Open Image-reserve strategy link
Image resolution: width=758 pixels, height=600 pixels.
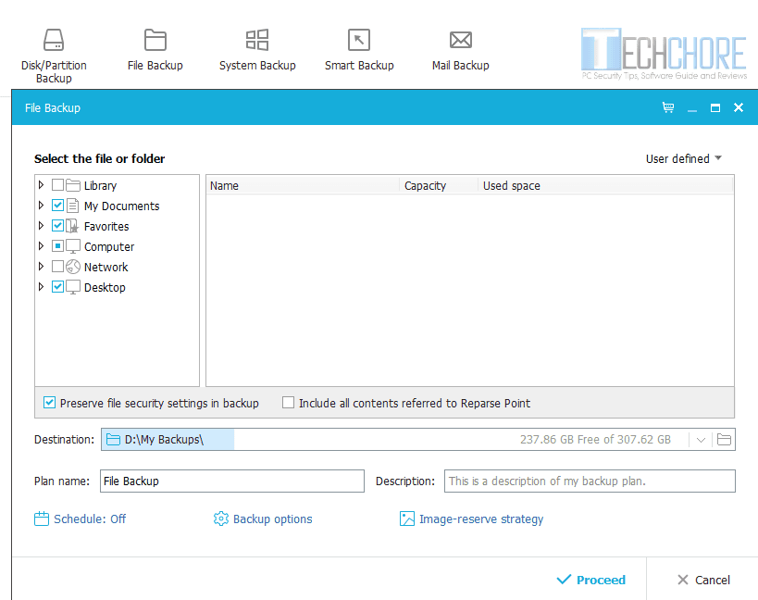point(481,519)
